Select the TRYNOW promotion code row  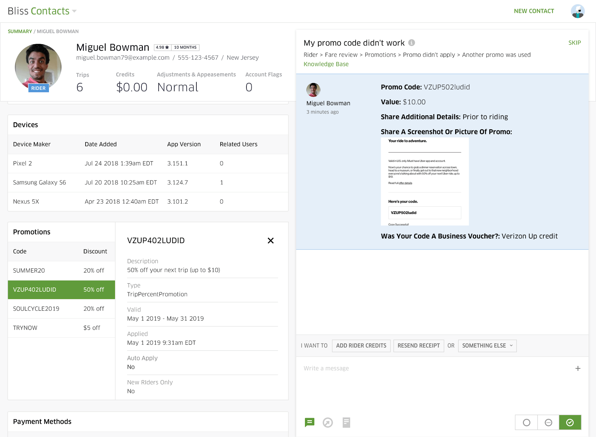(61, 328)
